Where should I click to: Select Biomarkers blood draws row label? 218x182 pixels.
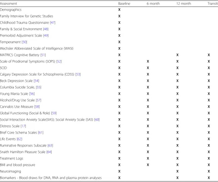click(51, 178)
